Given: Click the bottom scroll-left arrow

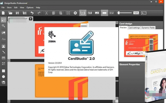Looking at the screenshot, I should (x=9, y=101).
